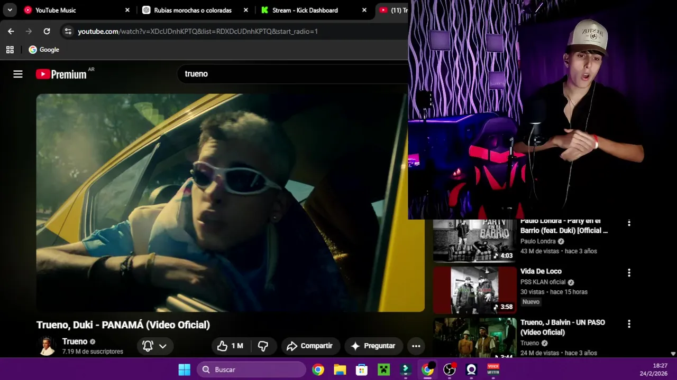This screenshot has width=677, height=380.
Task: Open OBS Studio from the taskbar
Action: 450,369
